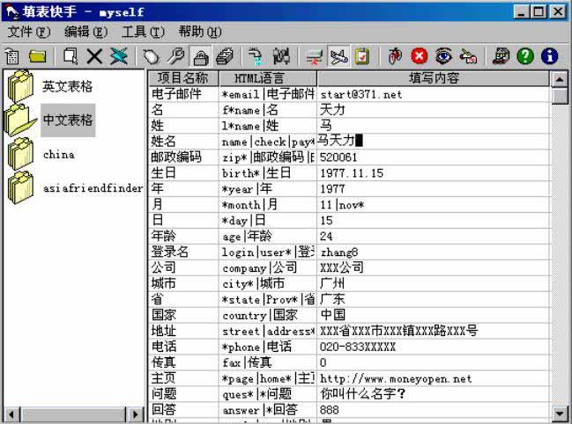The height and width of the screenshot is (424, 572).
Task: Click the eye icon in toolbar
Action: point(443,56)
